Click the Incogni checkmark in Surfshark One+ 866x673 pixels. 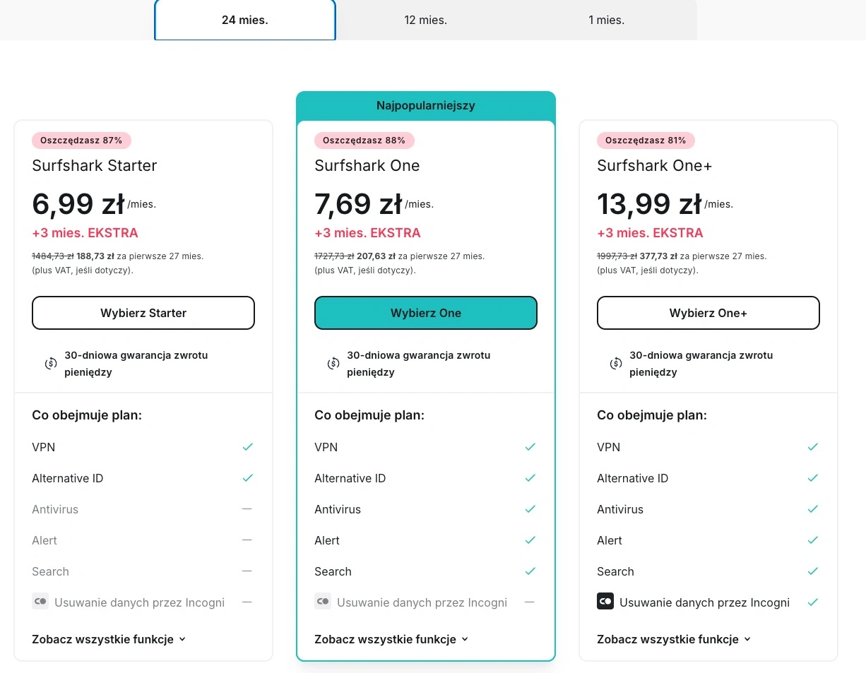pyautogui.click(x=812, y=602)
